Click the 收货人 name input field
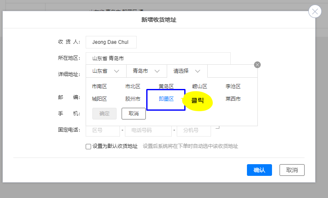This screenshot has width=328, height=198. (x=111, y=42)
